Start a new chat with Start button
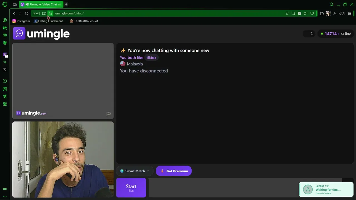Image resolution: width=356 pixels, height=200 pixels. pos(131,188)
